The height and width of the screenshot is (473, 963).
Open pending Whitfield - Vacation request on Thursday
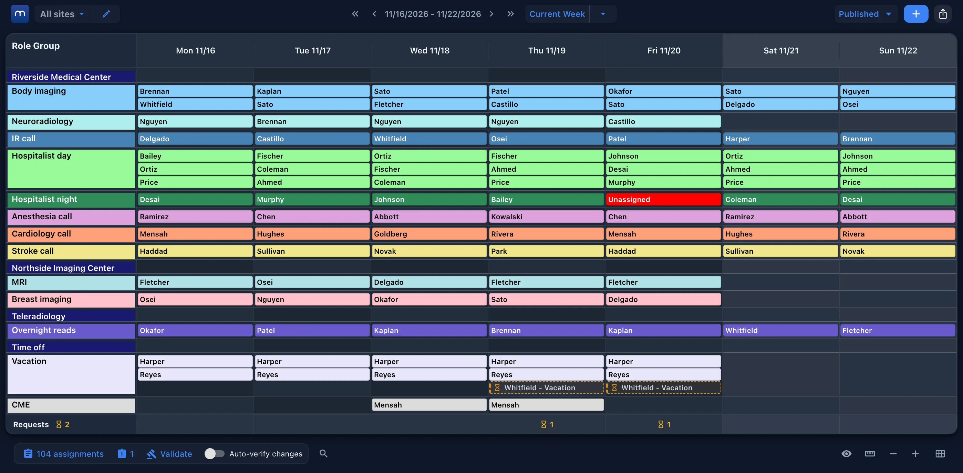click(546, 388)
